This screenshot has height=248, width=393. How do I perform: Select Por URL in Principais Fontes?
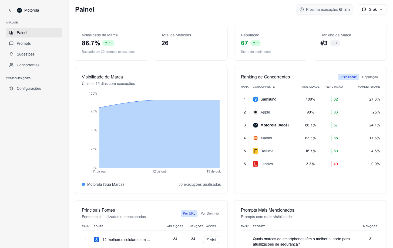coord(189,213)
